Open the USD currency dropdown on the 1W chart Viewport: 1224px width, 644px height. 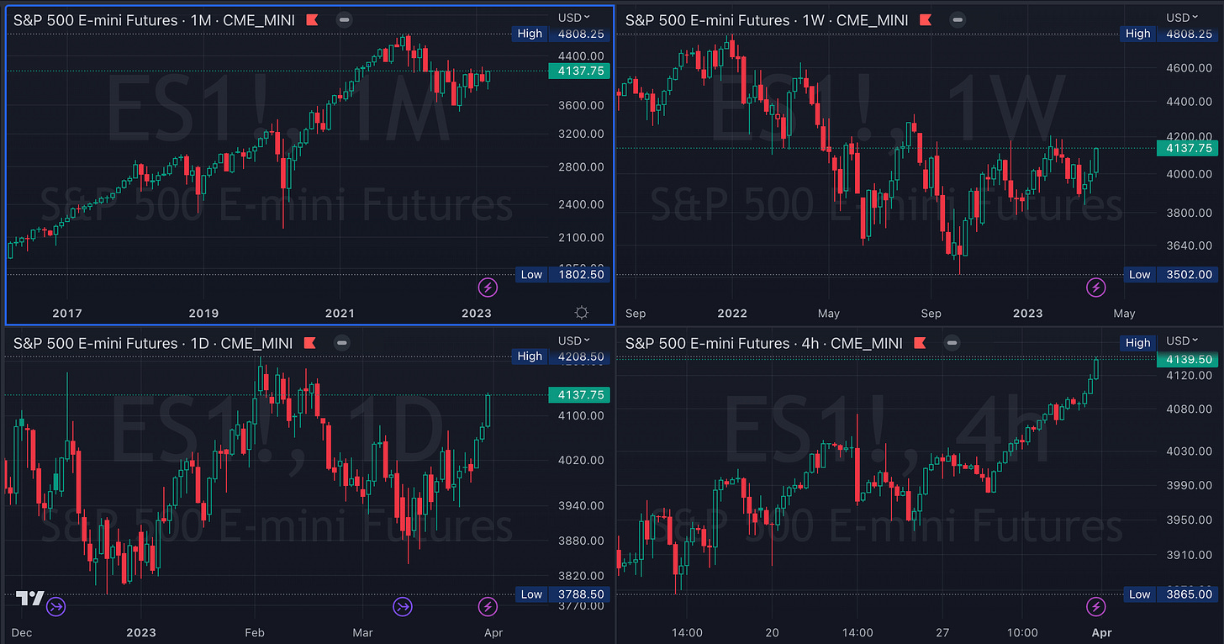pyautogui.click(x=1184, y=17)
